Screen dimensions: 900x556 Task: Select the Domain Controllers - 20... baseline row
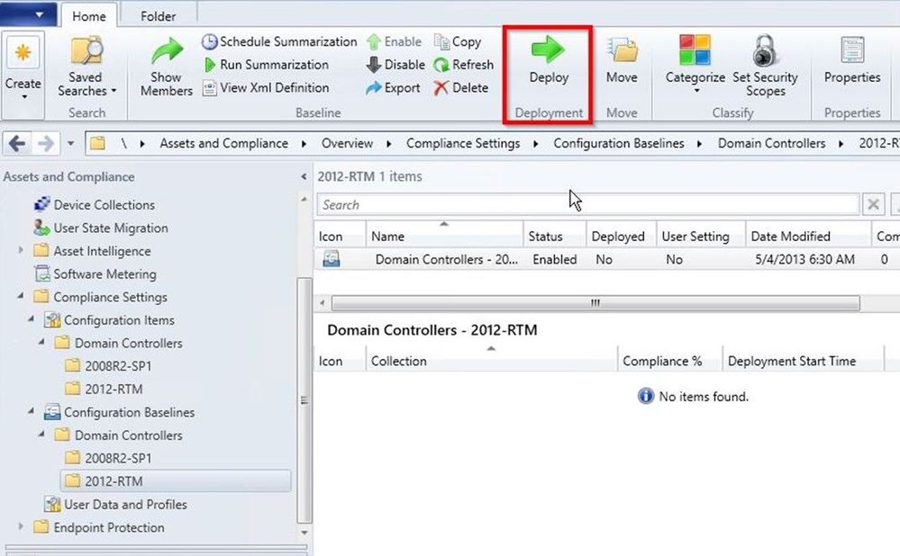pos(606,259)
